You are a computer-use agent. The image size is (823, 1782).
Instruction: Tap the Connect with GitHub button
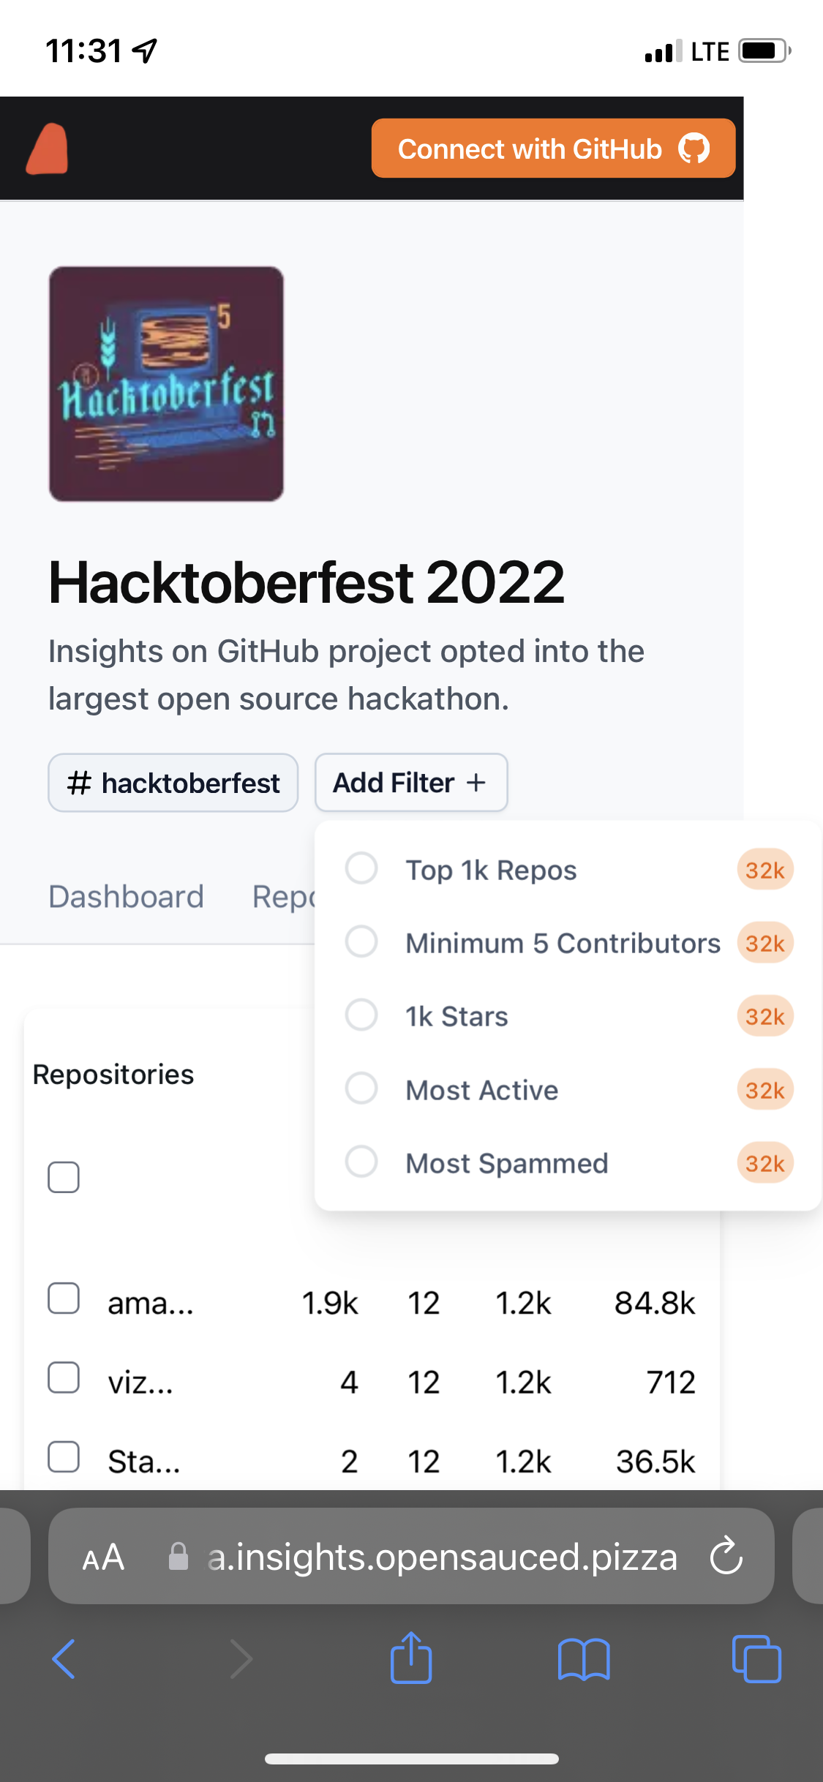coord(552,148)
